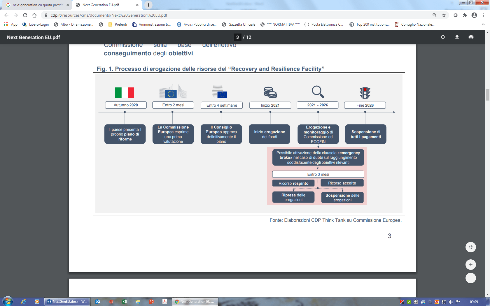490x306 pixels.
Task: Click the Autunno 2020 timeline label
Action: click(126, 105)
